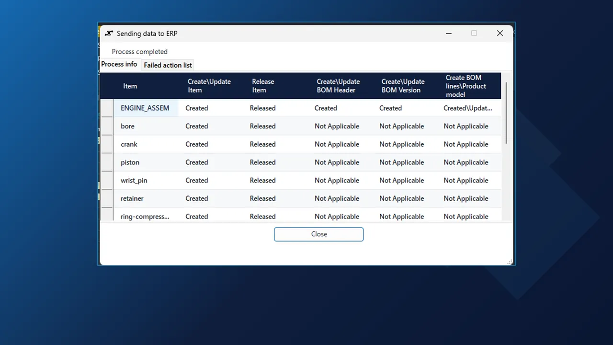Click the Create\Update Item column header

[209, 86]
